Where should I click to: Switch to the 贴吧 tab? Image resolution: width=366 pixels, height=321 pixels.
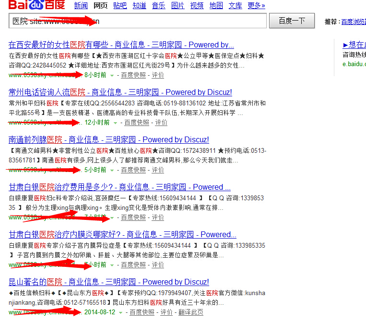(x=120, y=6)
